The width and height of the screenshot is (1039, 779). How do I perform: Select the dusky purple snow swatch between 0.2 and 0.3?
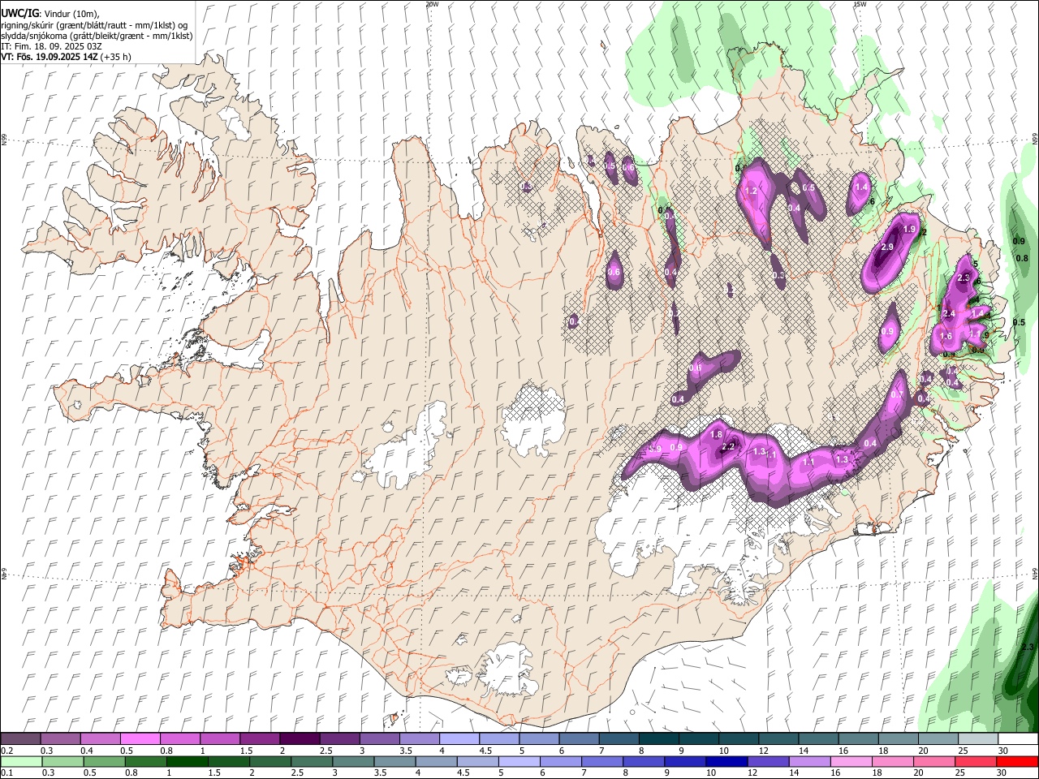tap(20, 739)
